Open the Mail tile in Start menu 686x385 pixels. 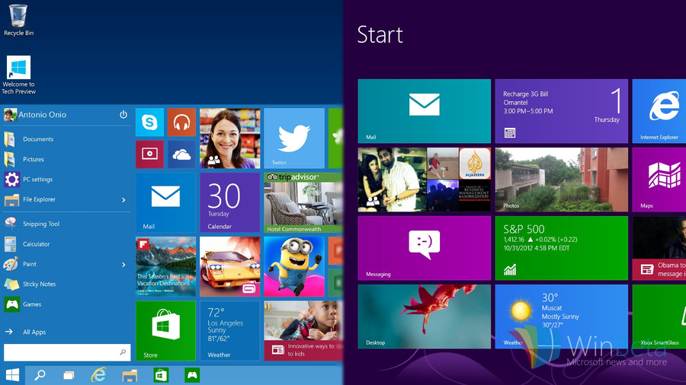165,202
